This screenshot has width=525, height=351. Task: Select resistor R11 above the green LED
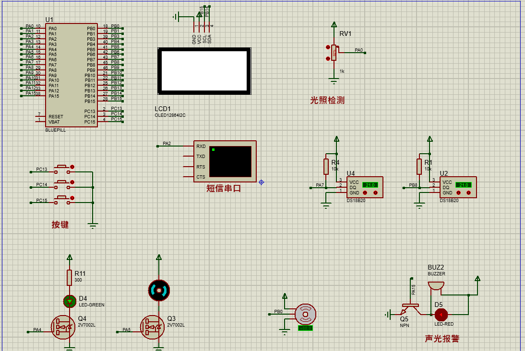pyautogui.click(x=69, y=278)
